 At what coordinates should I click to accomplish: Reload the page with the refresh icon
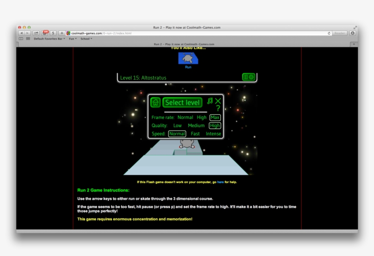pos(329,33)
